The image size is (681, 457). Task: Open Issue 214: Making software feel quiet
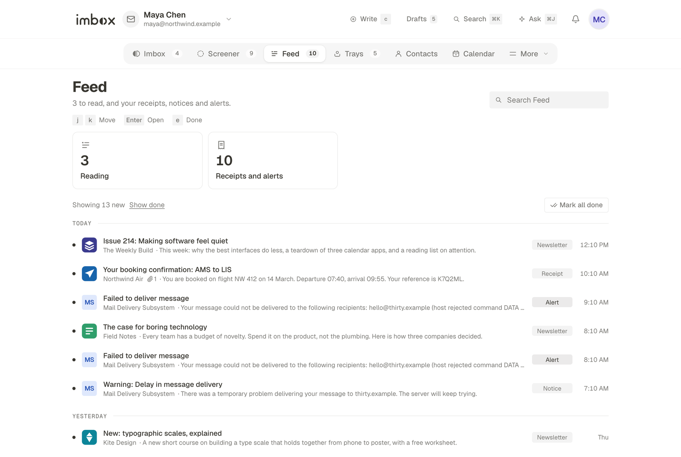pyautogui.click(x=340, y=245)
